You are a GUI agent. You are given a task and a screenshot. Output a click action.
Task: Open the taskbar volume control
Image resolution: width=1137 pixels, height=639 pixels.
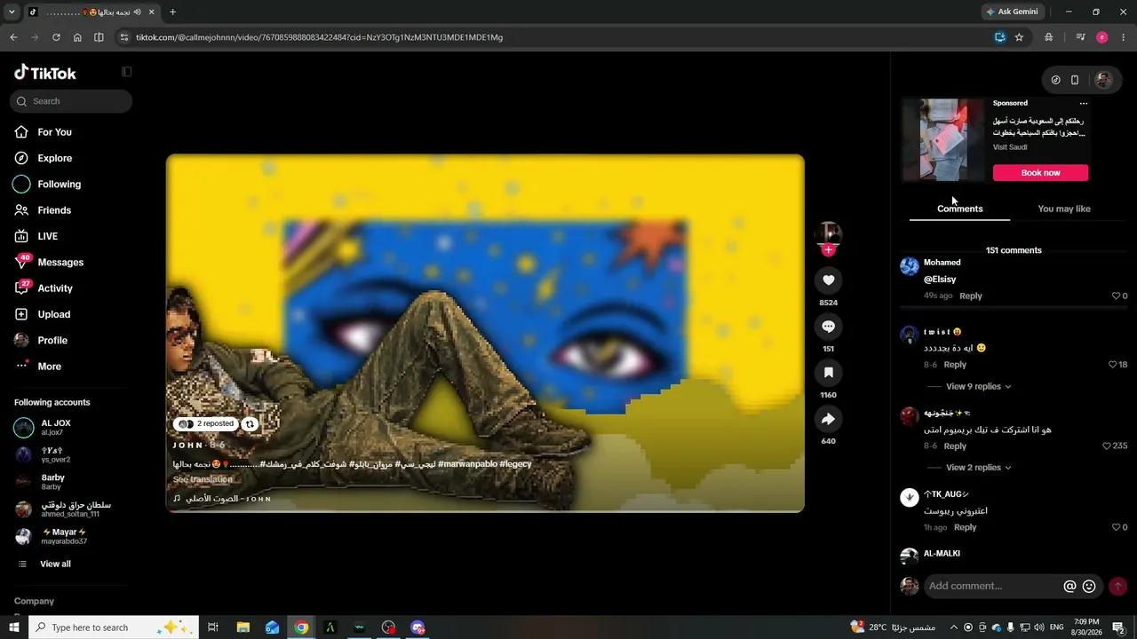1039,627
